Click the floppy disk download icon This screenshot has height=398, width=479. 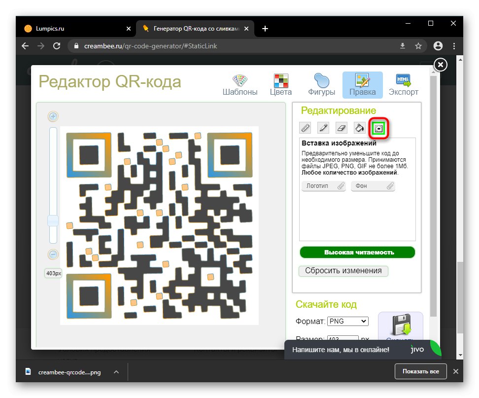click(x=401, y=325)
